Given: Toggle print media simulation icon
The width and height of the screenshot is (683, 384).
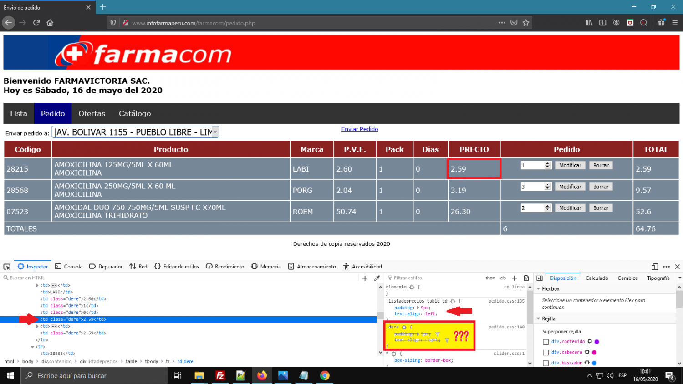Looking at the screenshot, I should (526, 278).
